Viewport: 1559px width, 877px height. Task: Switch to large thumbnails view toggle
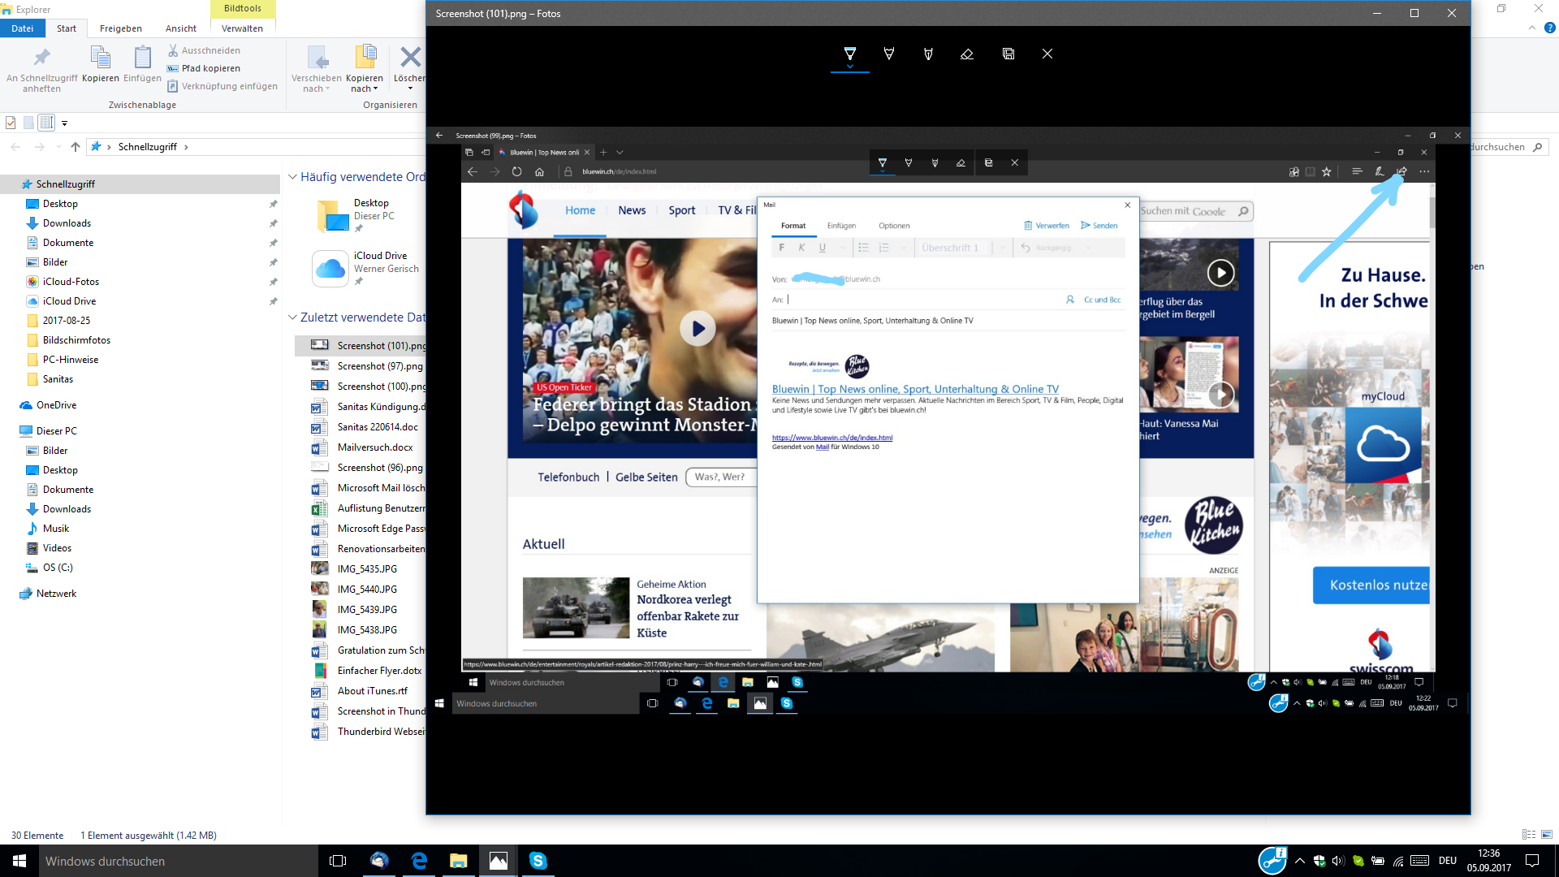pyautogui.click(x=1547, y=835)
